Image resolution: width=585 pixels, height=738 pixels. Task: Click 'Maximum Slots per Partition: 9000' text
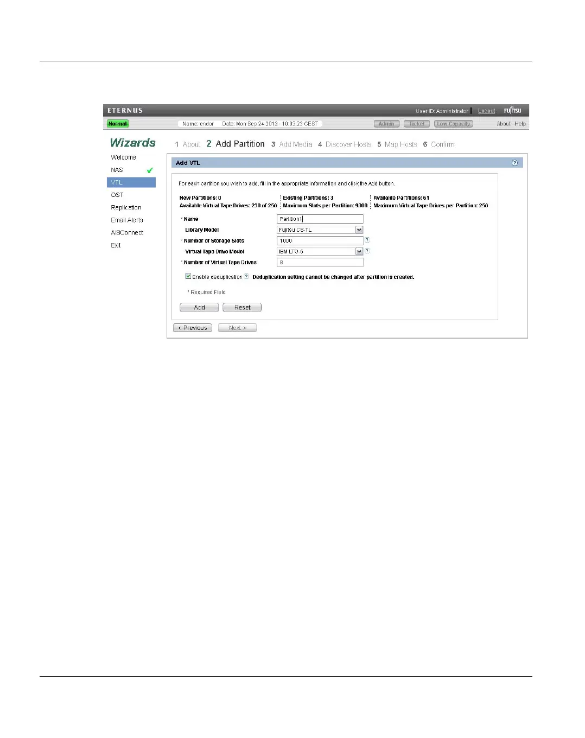click(325, 206)
